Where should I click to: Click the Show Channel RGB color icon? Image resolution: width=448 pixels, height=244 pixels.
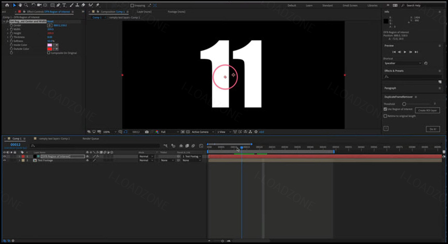[x=157, y=132]
